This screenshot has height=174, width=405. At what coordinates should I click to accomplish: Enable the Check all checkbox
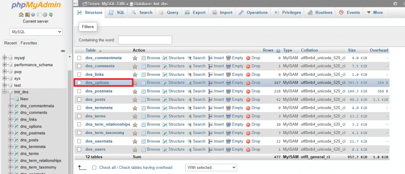click(94, 168)
